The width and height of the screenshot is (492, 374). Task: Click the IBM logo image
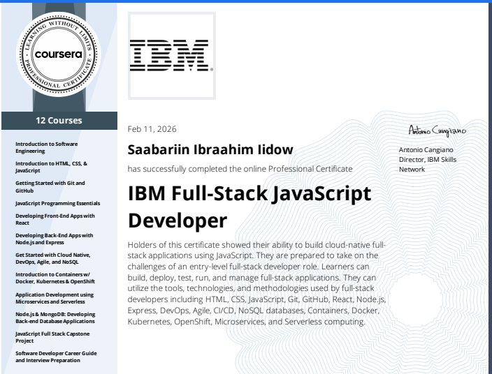pyautogui.click(x=172, y=56)
